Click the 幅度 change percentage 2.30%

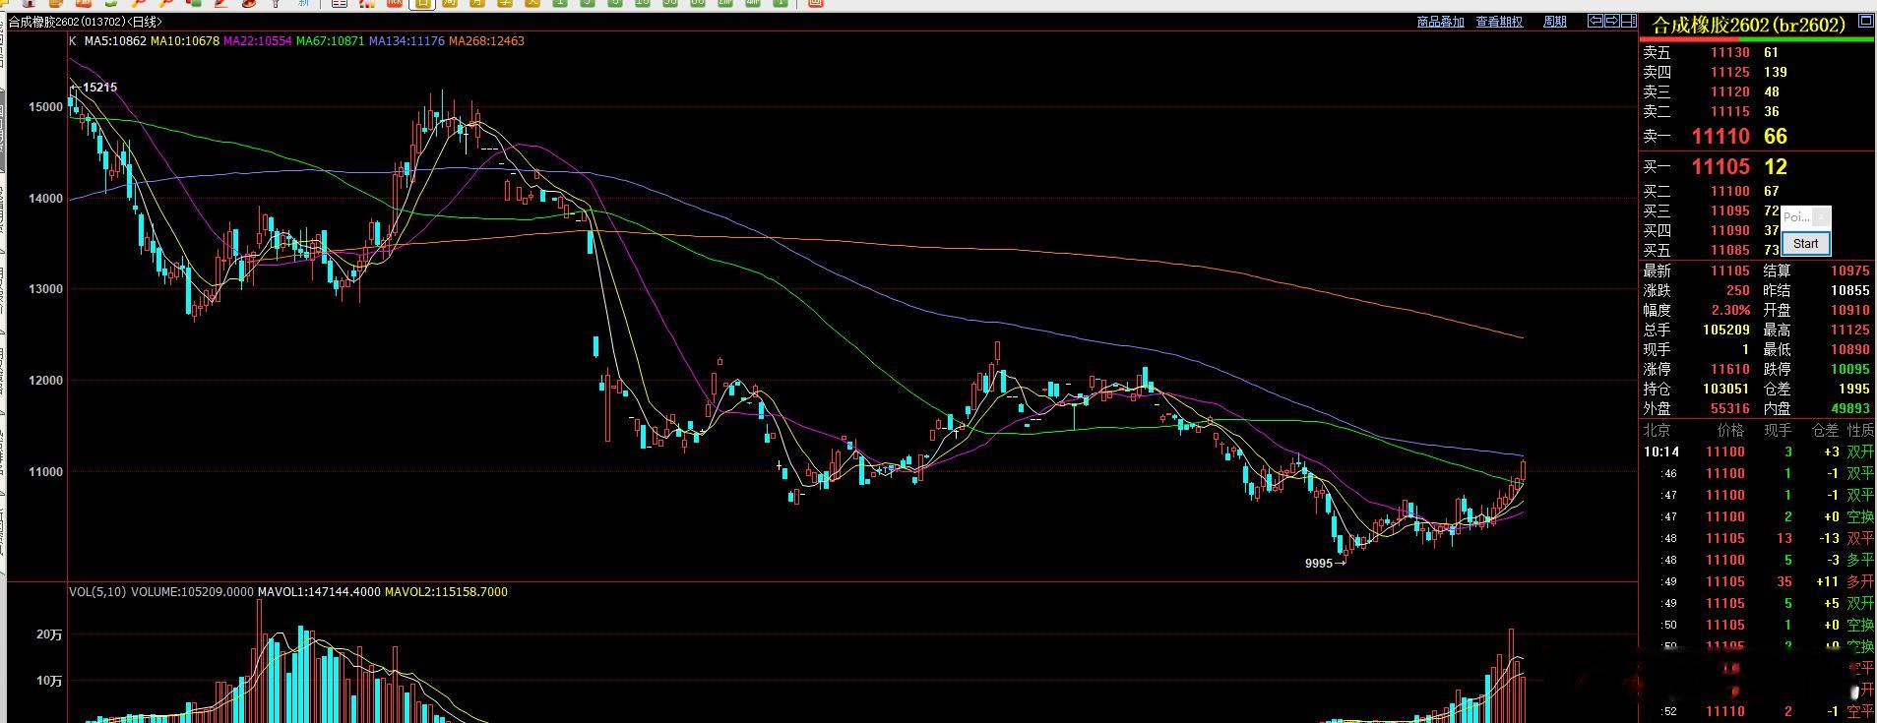(1730, 311)
